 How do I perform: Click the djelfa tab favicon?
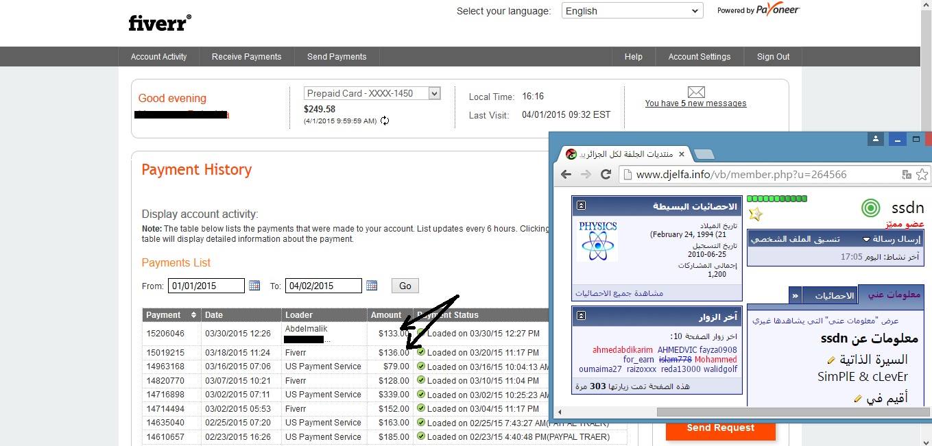(571, 154)
